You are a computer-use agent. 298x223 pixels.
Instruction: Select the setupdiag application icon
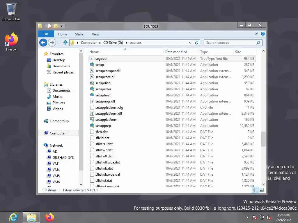point(92,83)
